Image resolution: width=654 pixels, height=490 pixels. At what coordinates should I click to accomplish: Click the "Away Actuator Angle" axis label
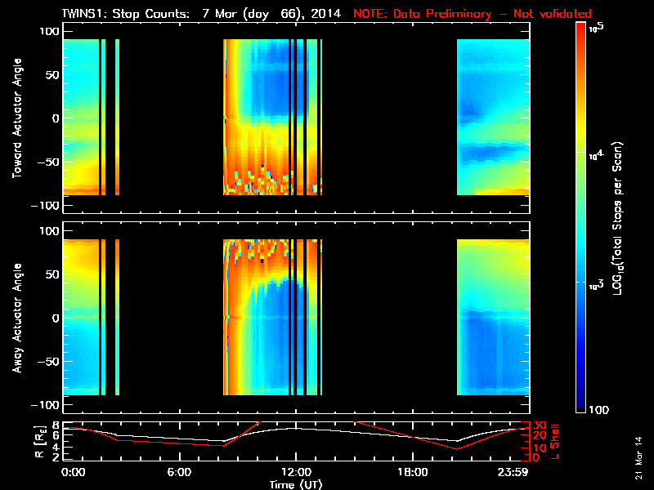click(x=16, y=318)
